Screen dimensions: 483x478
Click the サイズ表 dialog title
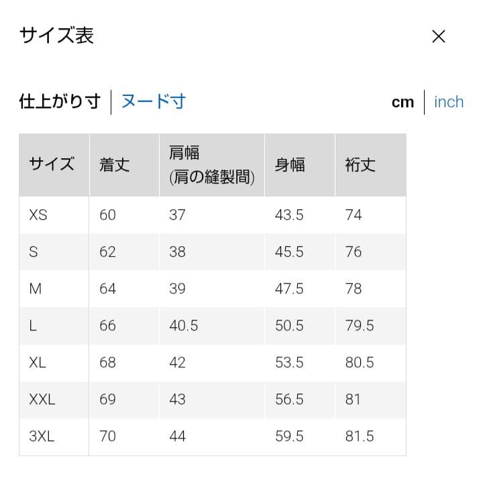[x=56, y=36]
